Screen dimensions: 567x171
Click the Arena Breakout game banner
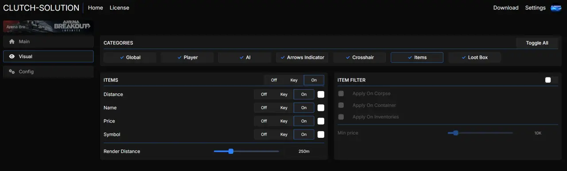[48, 27]
